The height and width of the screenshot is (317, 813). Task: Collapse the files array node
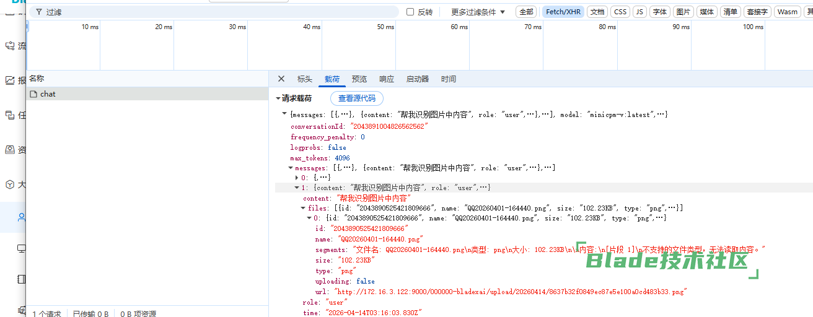303,209
